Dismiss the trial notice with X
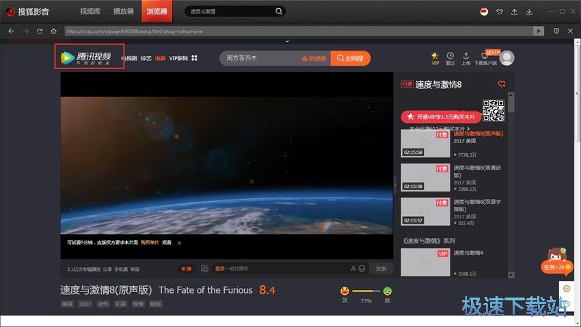The width and height of the screenshot is (581, 327). (x=179, y=243)
